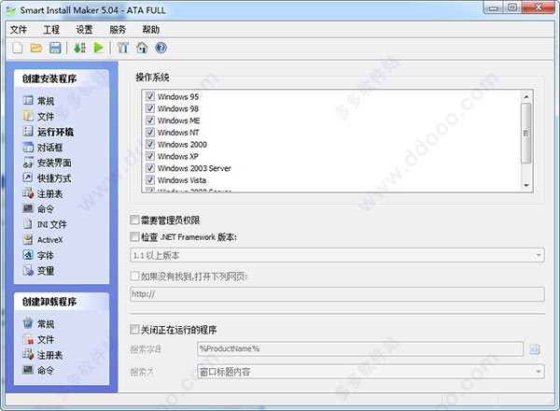Click the %ProductName% search text field
The image size is (560, 411).
pos(360,348)
